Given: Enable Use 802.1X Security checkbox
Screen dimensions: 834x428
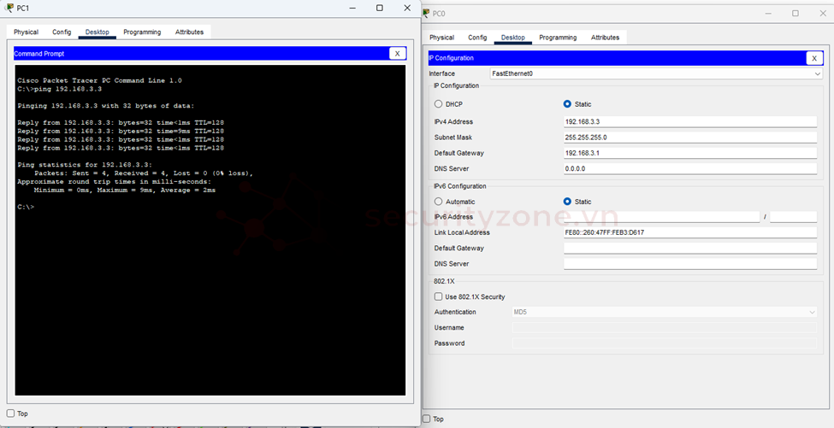Looking at the screenshot, I should [x=438, y=296].
